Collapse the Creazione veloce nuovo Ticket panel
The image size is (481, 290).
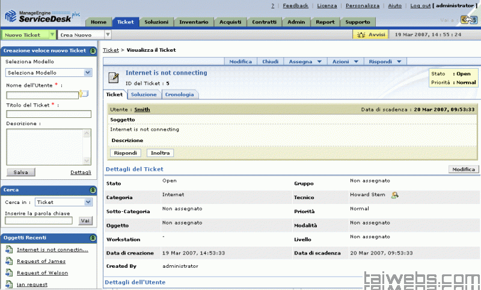click(x=93, y=51)
